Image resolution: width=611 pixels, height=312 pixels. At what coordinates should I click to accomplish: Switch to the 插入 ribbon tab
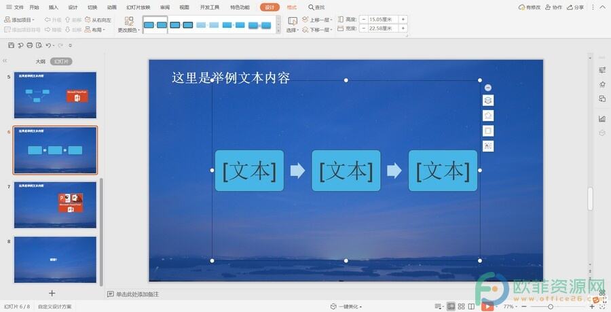pyautogui.click(x=54, y=7)
